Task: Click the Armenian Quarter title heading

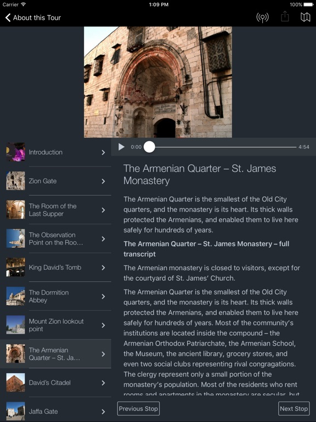Action: pos(200,174)
